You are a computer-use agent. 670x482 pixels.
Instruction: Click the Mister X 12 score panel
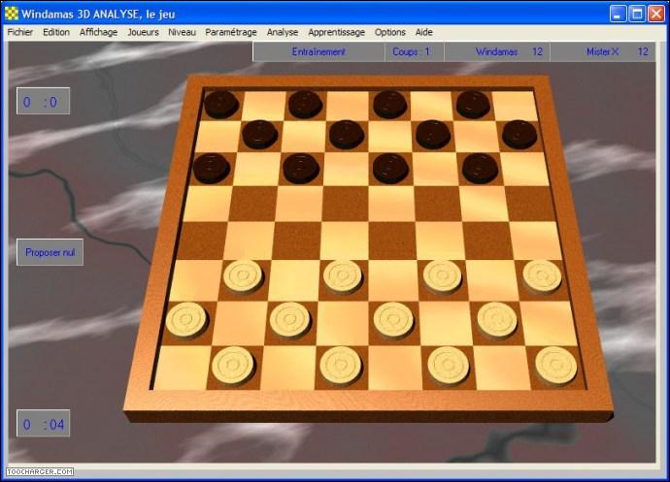pyautogui.click(x=602, y=52)
